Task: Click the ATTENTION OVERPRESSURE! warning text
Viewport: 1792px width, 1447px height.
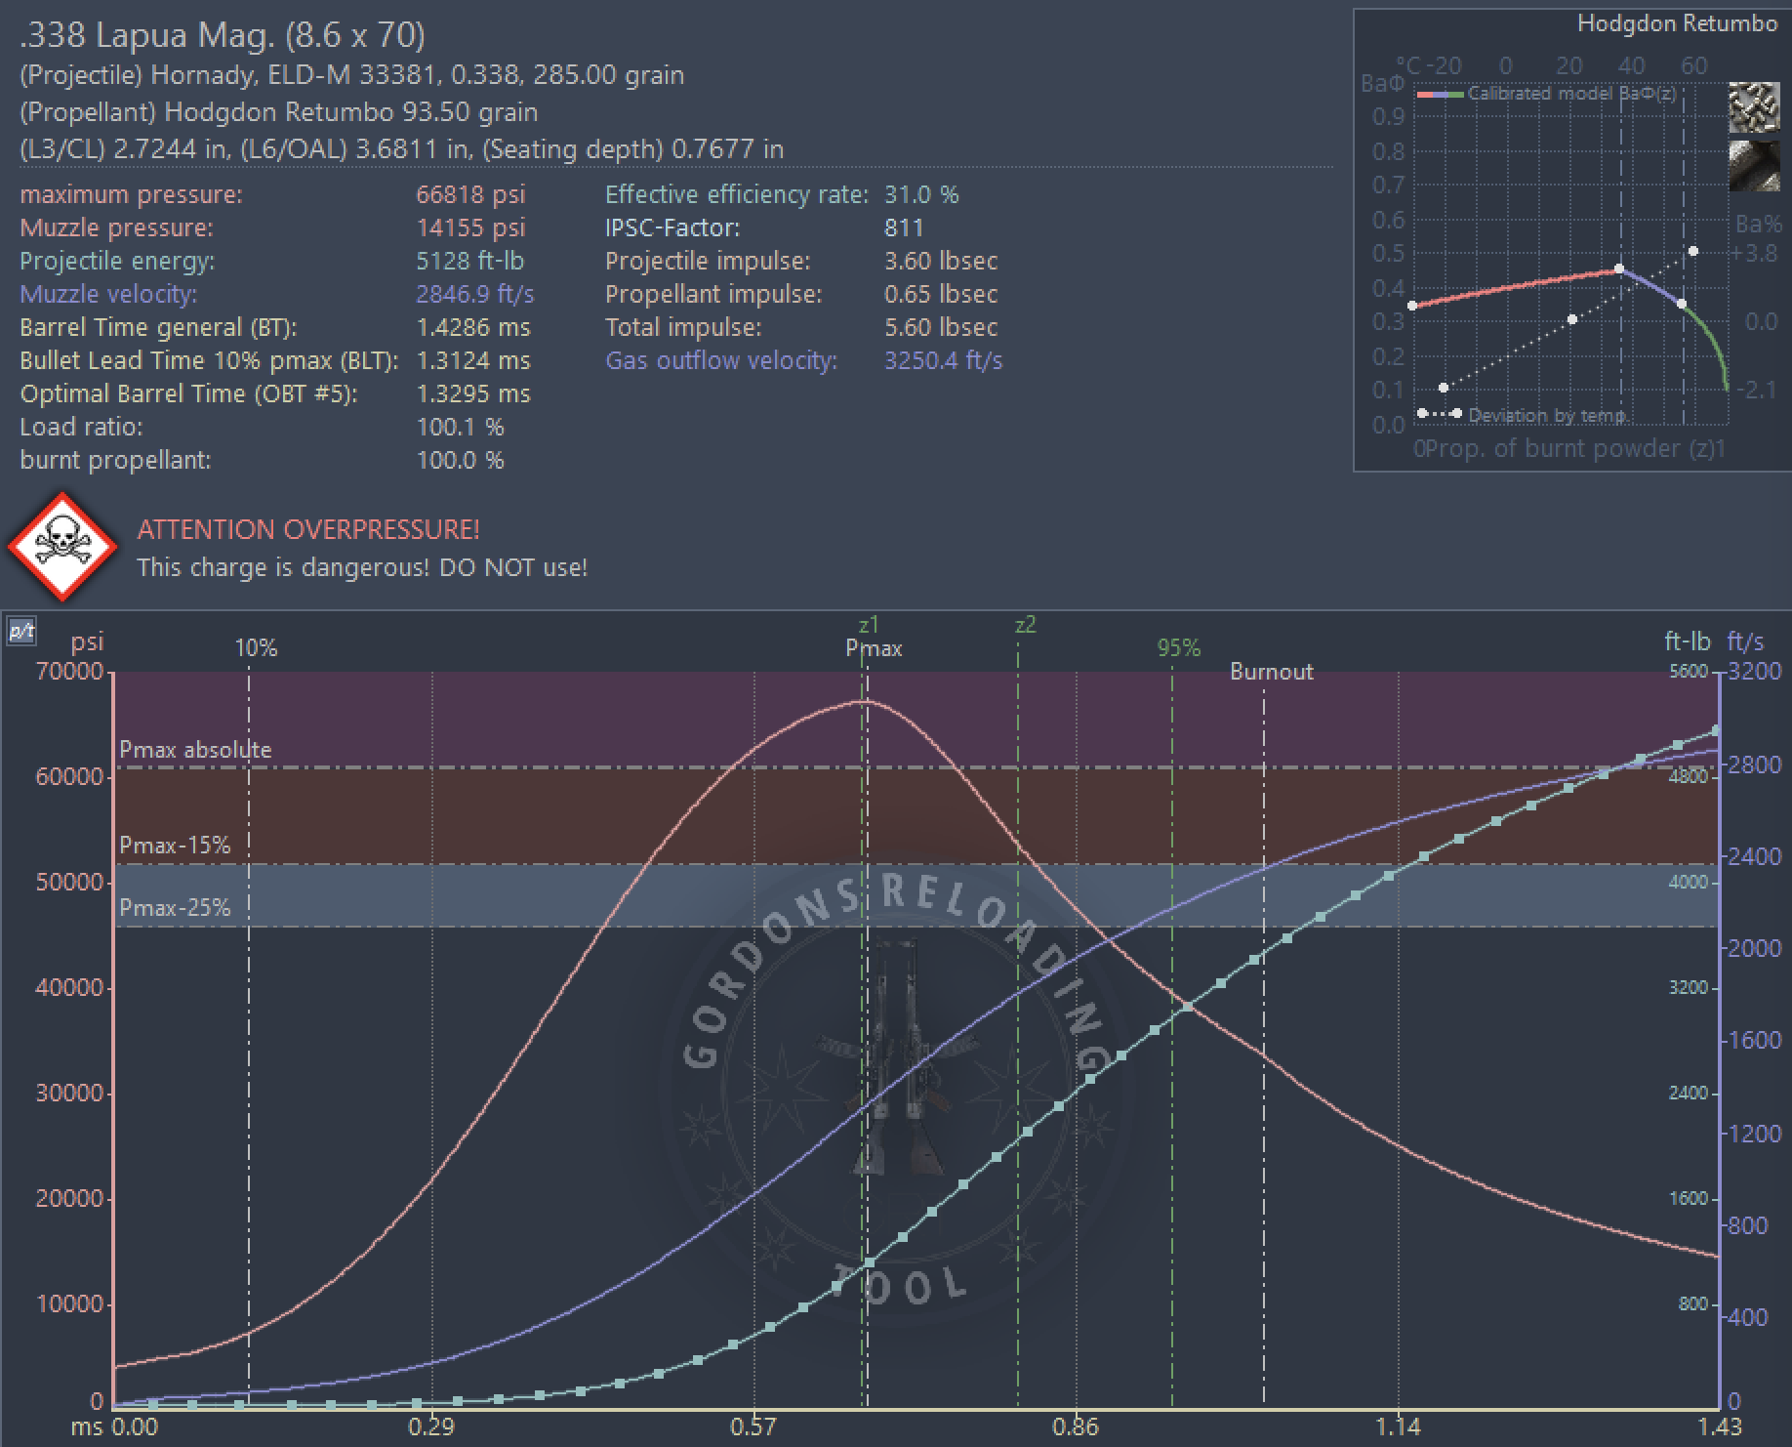Action: [x=308, y=529]
